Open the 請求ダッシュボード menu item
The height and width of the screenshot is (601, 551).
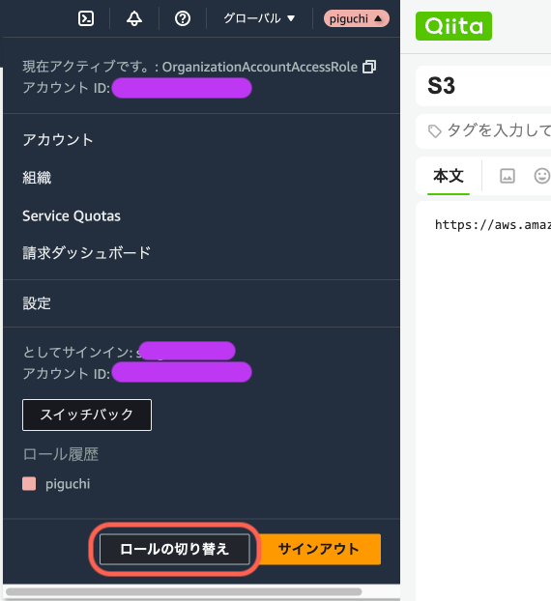coord(87,253)
